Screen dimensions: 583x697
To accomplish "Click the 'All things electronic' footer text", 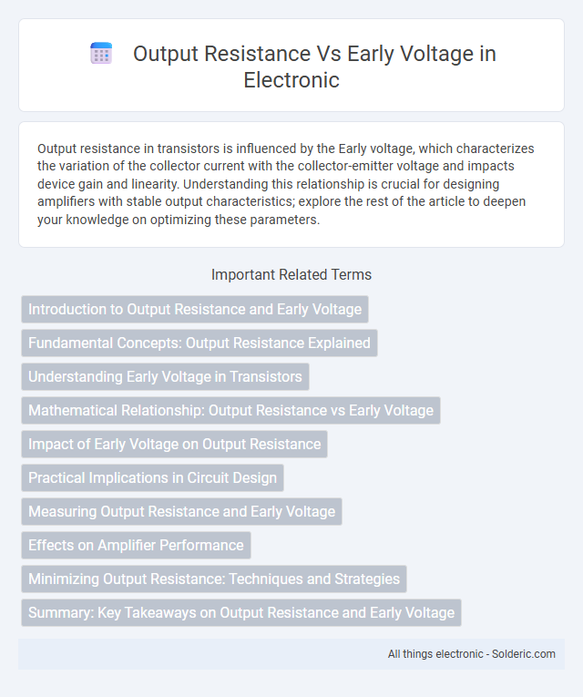I will point(435,654).
